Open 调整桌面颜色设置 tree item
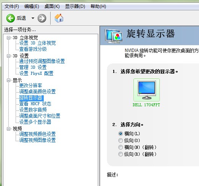The image size is (199, 186). [37, 91]
